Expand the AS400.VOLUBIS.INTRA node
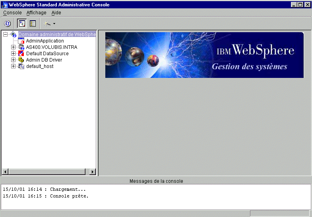Screen dimensions: 312x217 13,47
